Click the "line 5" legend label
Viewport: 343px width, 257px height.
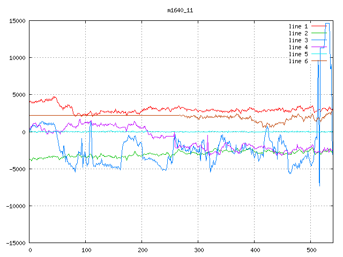[298, 54]
